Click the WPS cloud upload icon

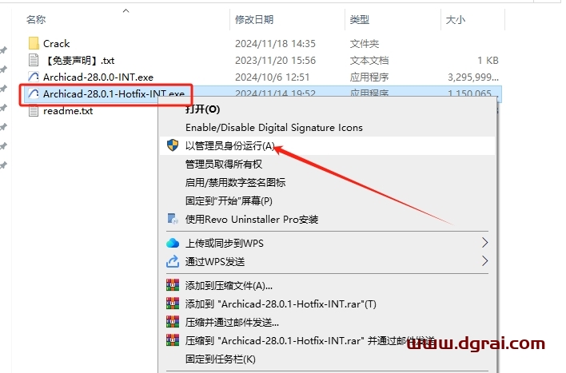(x=173, y=243)
